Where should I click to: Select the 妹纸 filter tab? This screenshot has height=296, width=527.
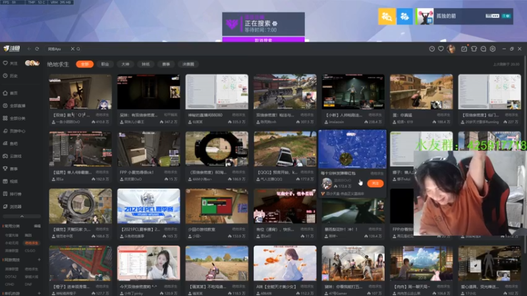pyautogui.click(x=146, y=64)
